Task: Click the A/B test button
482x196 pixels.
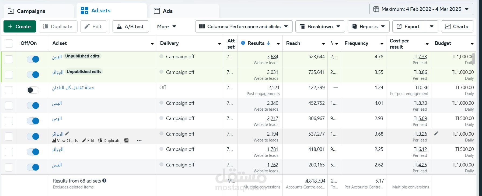Action: [x=131, y=27]
